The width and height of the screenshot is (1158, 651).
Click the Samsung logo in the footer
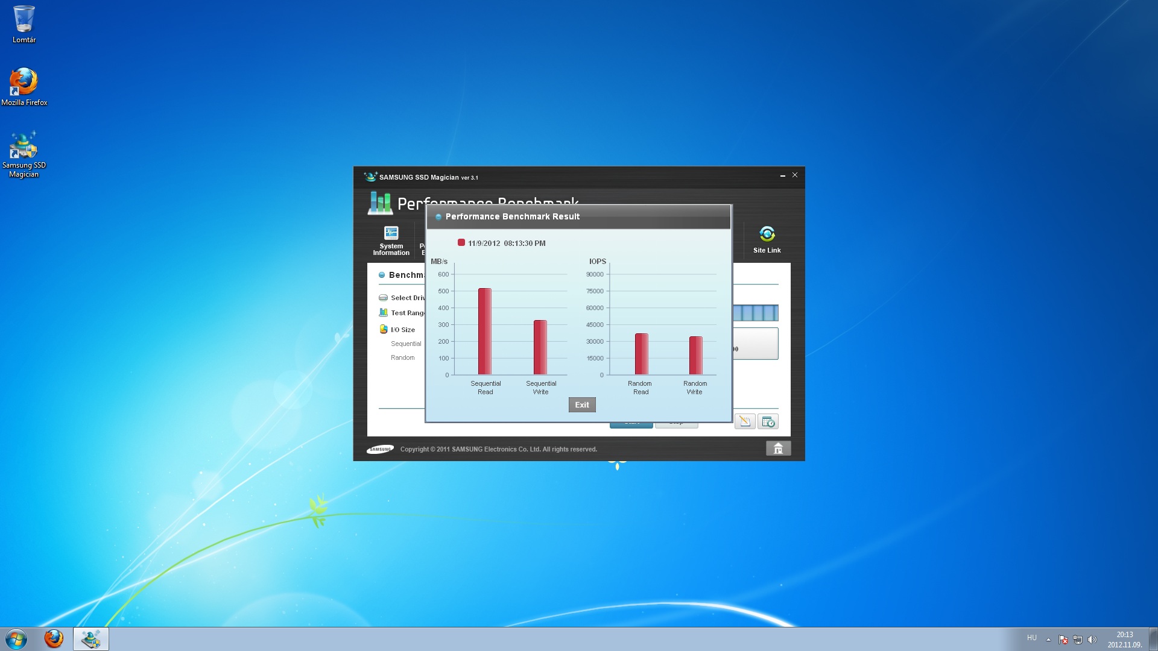click(x=380, y=449)
